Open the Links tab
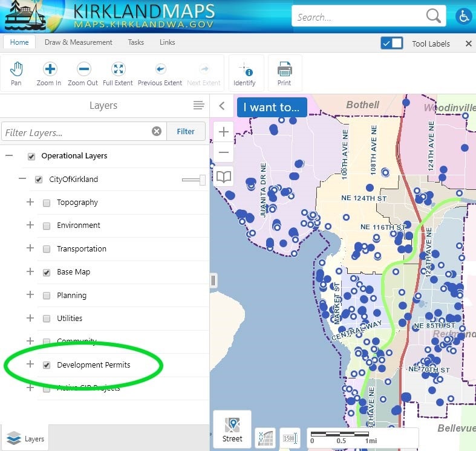This screenshot has height=451, width=476. [168, 42]
